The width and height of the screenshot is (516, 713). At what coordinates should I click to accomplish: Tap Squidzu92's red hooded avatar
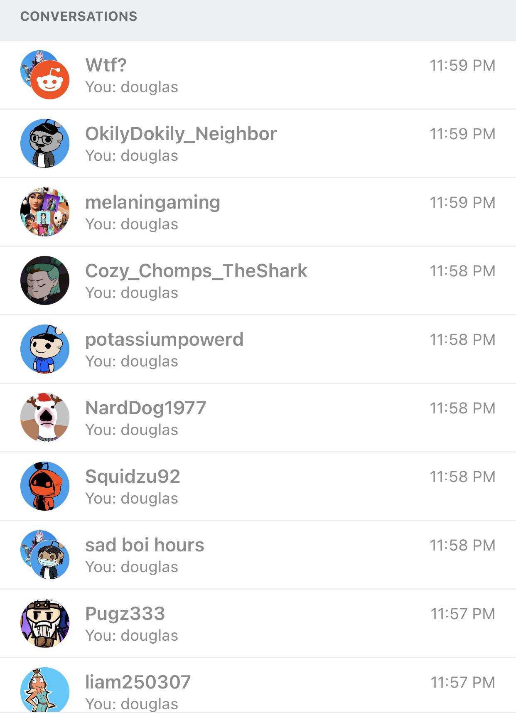[x=45, y=486]
